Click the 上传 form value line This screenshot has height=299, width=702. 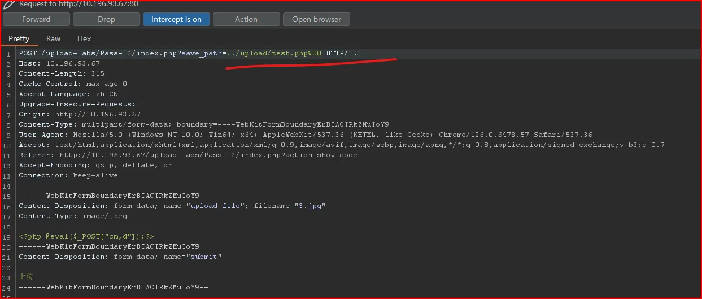(26, 277)
